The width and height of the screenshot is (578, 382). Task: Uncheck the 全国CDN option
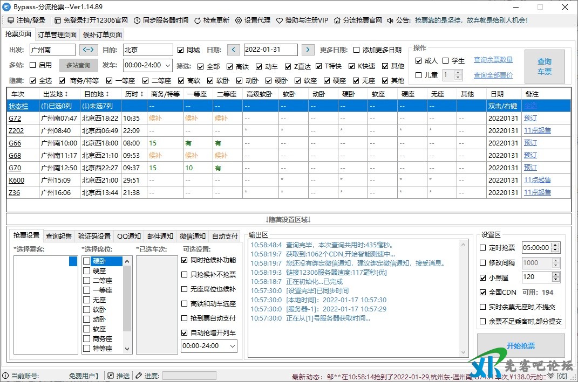tap(483, 293)
